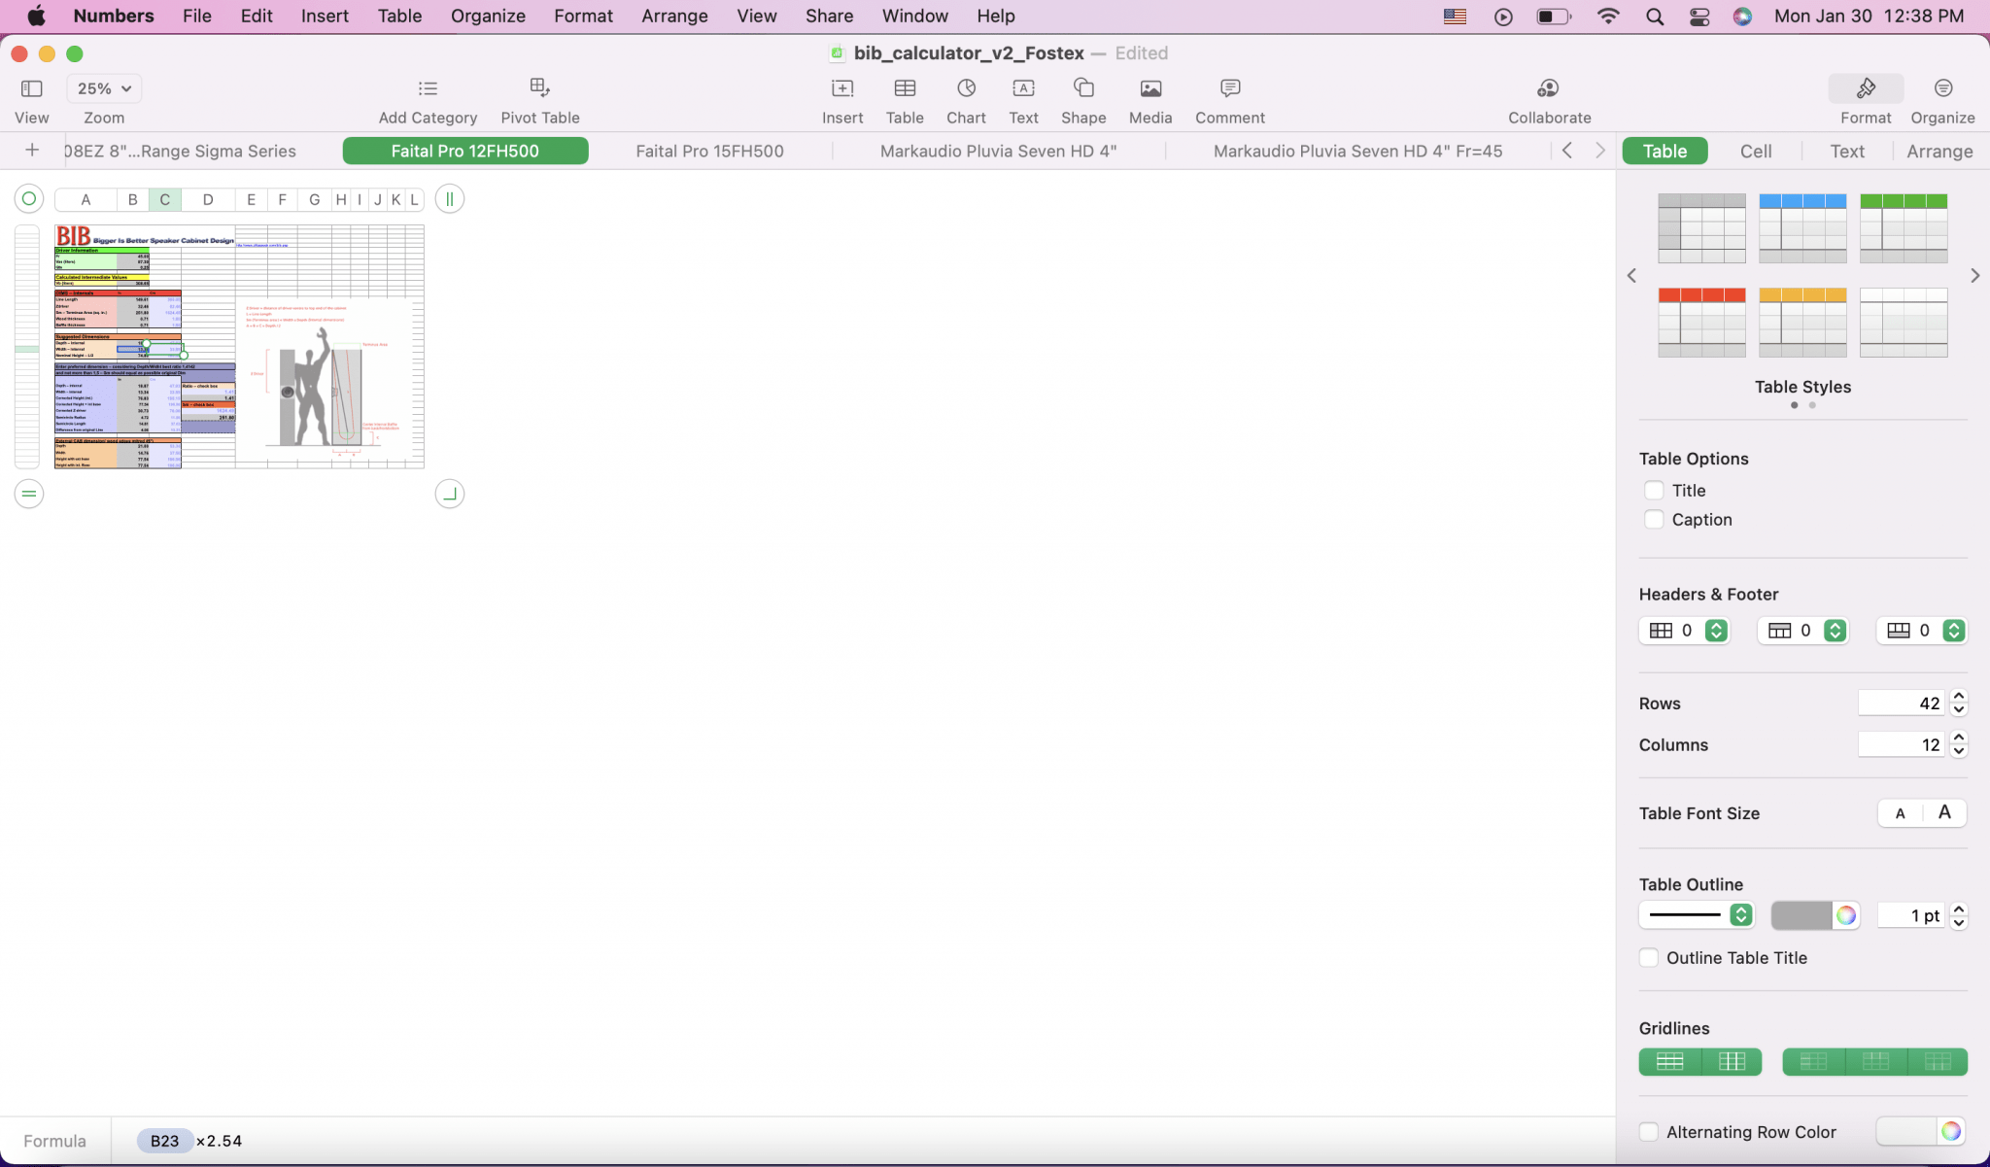This screenshot has height=1167, width=1990.
Task: Switch to Faital Pro 15FH500 sheet
Action: point(709,151)
